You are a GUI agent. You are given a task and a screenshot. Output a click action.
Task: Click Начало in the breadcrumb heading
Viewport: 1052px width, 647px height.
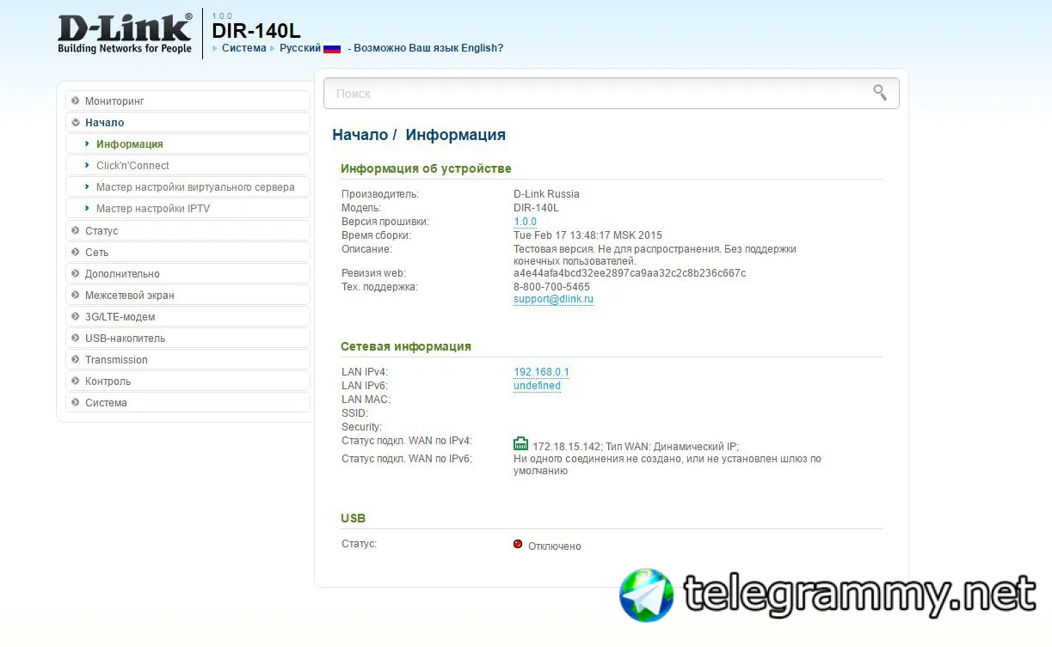pos(360,135)
